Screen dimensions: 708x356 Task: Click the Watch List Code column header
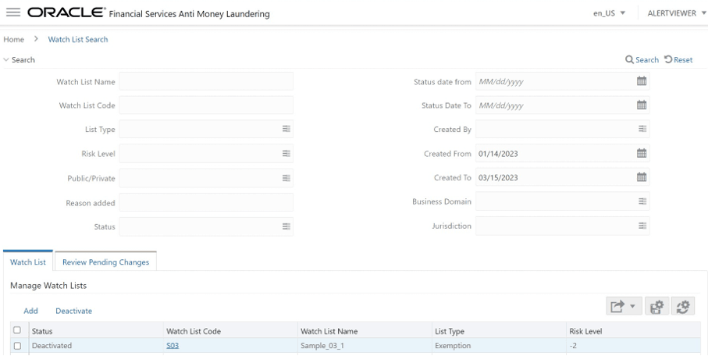point(230,331)
